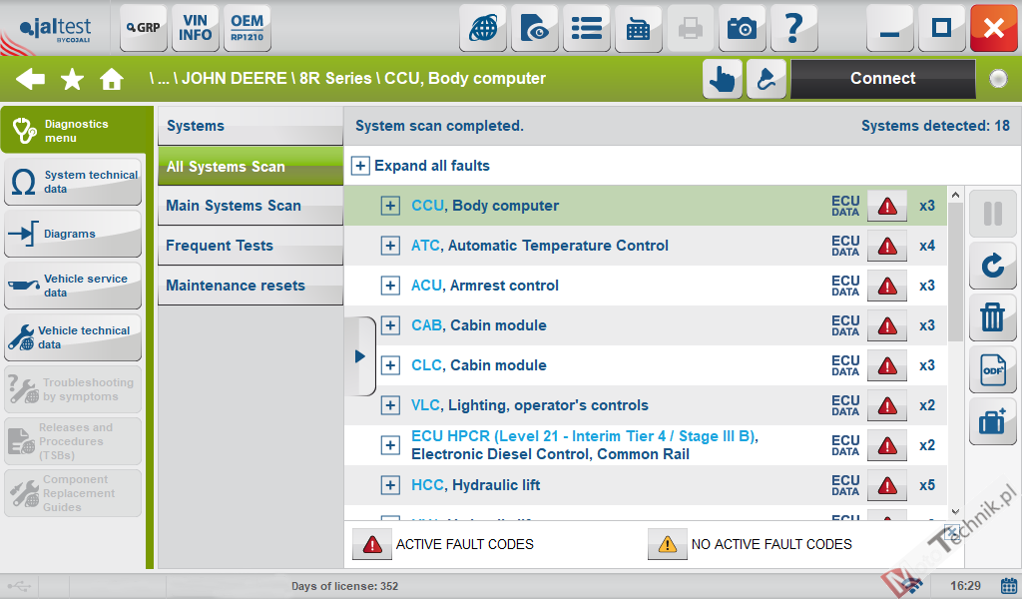The height and width of the screenshot is (599, 1022).
Task: Open Diagnostics menu
Action: [73, 131]
